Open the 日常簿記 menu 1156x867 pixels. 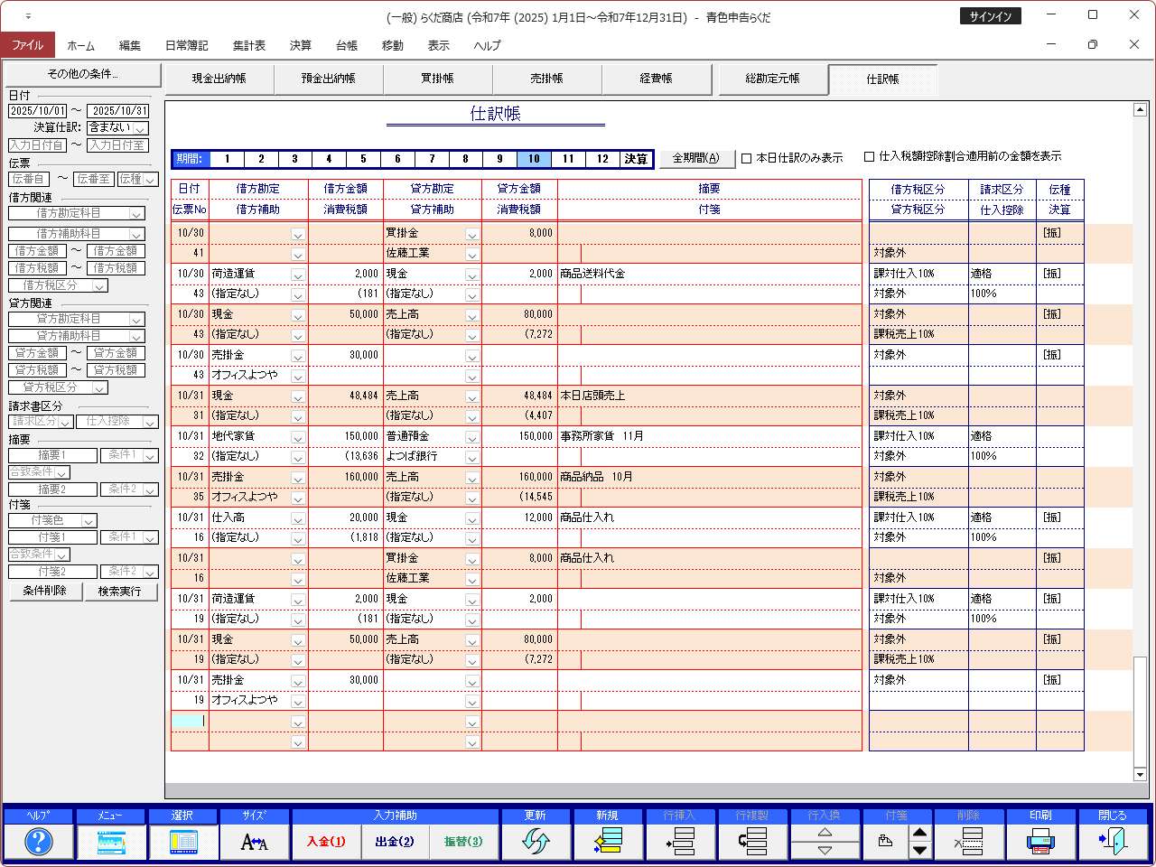(186, 45)
